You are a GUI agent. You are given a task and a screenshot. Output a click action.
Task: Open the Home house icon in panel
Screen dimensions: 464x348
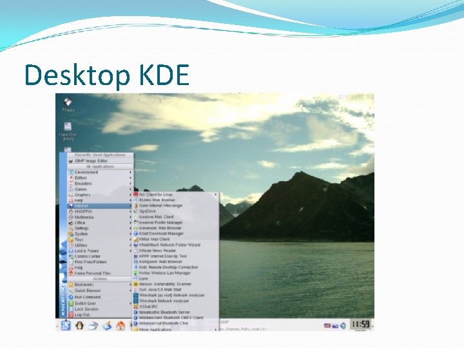(x=120, y=325)
